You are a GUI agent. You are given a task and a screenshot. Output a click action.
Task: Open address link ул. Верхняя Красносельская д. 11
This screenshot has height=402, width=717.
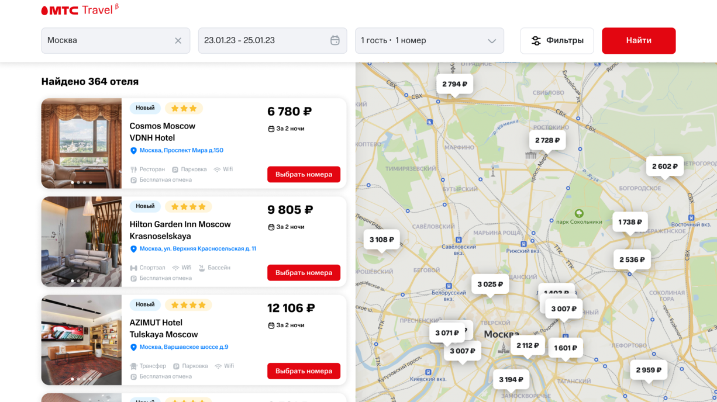click(x=198, y=249)
